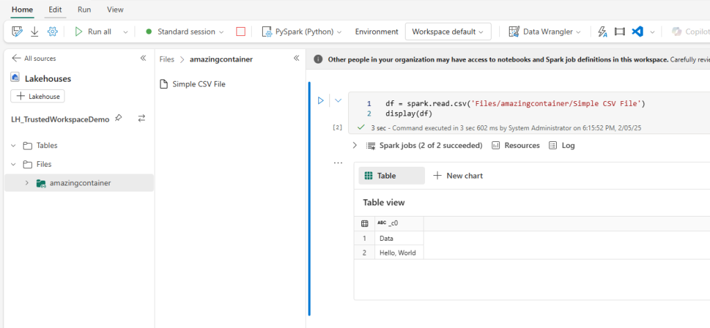Collapse the Files folder chevron
The width and height of the screenshot is (710, 328).
click(13, 165)
